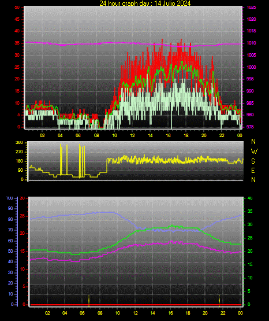Click the magenta 975 pressure axis label
This screenshot has width=269, height=321.
(x=250, y=127)
